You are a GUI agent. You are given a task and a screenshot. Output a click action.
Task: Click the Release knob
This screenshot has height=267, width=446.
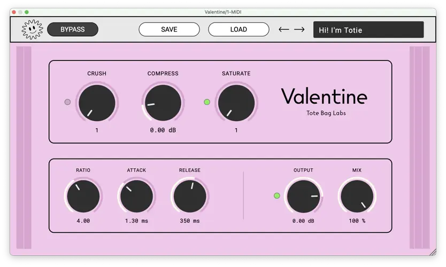(x=189, y=196)
